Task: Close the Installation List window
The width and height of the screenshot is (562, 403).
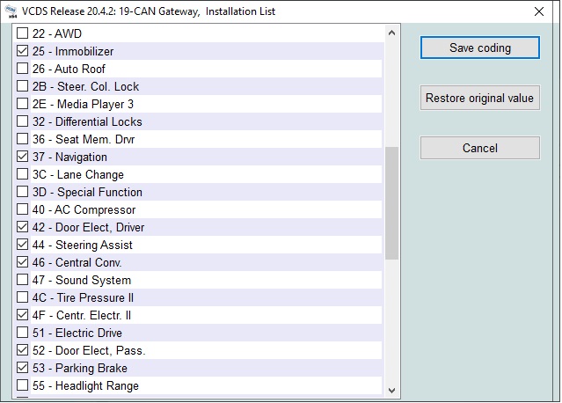Action: coord(539,11)
